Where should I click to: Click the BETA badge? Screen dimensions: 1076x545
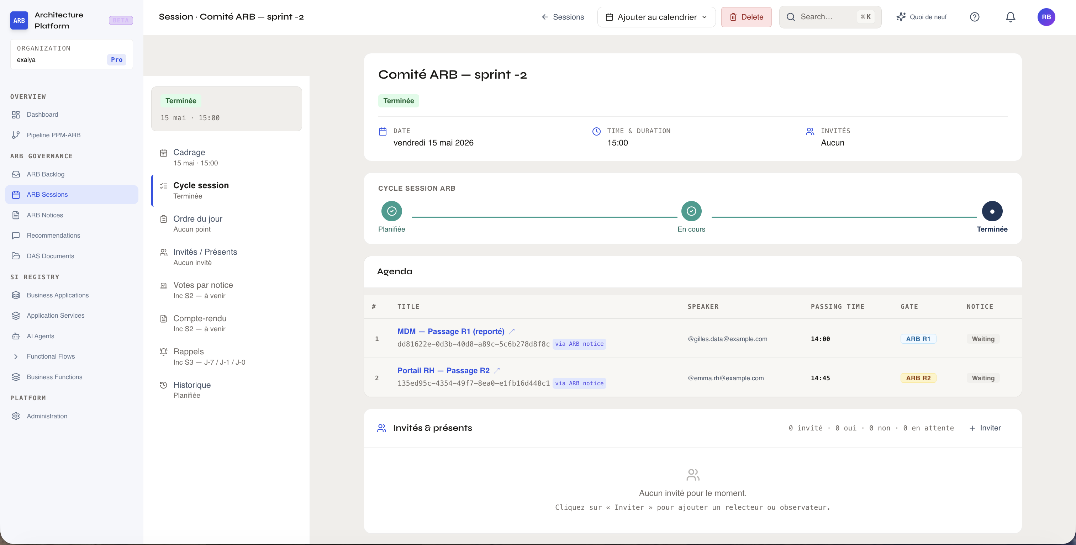[x=121, y=21]
